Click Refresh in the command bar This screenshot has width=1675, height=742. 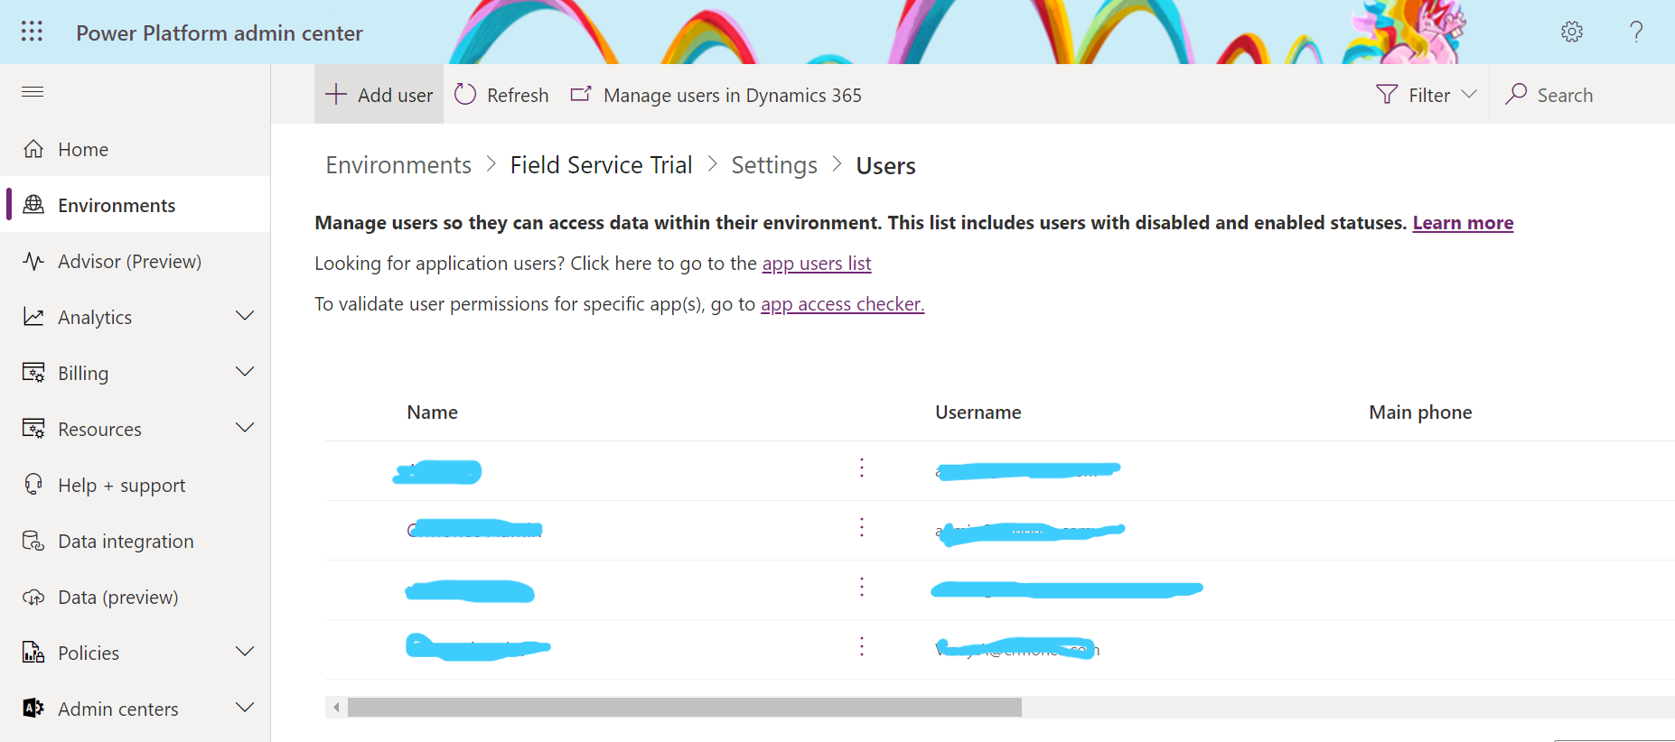pyautogui.click(x=501, y=94)
